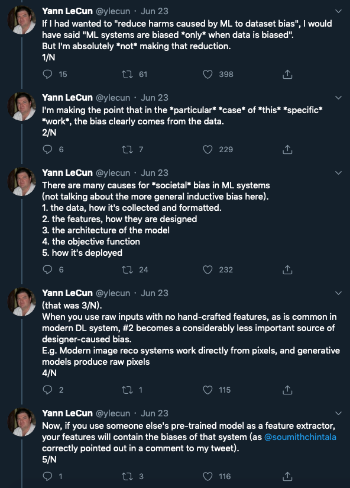Image resolution: width=350 pixels, height=488 pixels.
Task: Open the @ylecun handle on the first tweet
Action: coord(113,11)
